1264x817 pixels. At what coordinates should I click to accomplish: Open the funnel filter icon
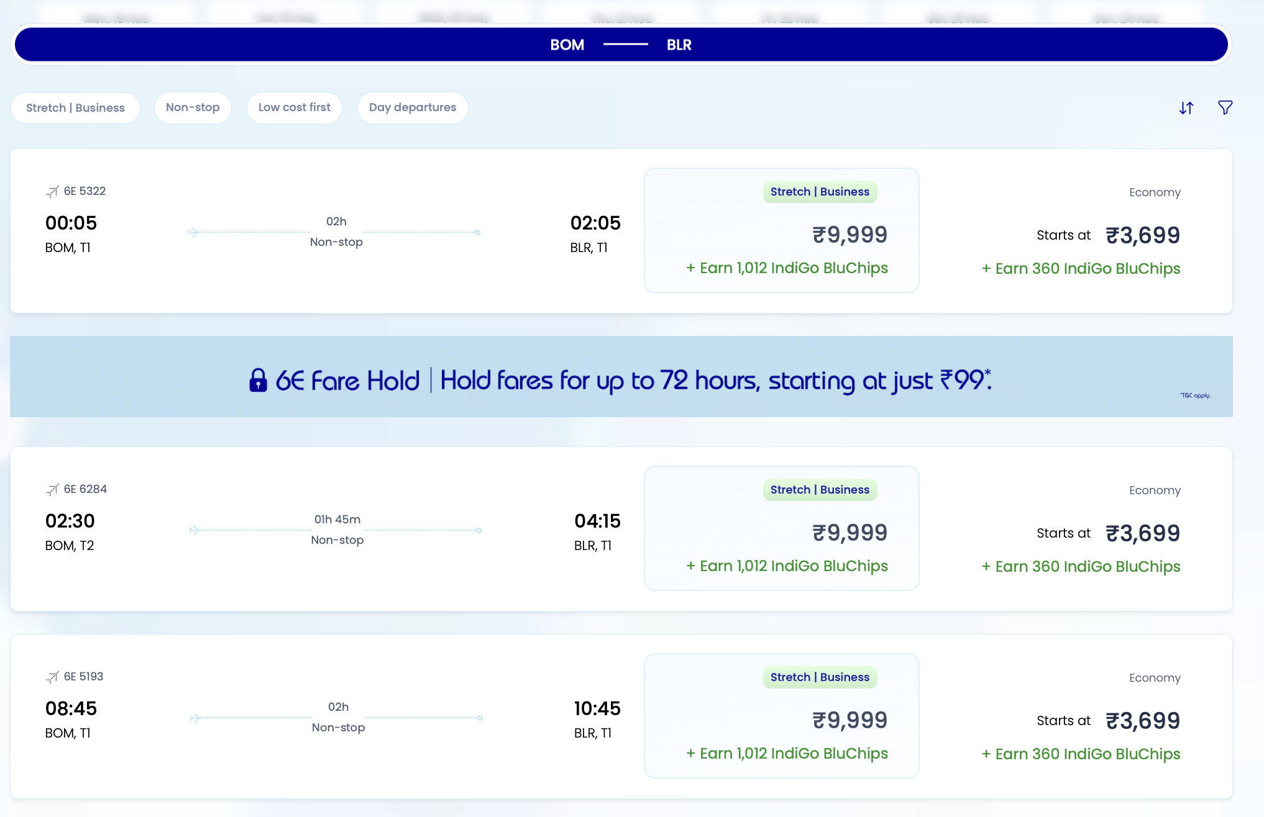coord(1225,108)
